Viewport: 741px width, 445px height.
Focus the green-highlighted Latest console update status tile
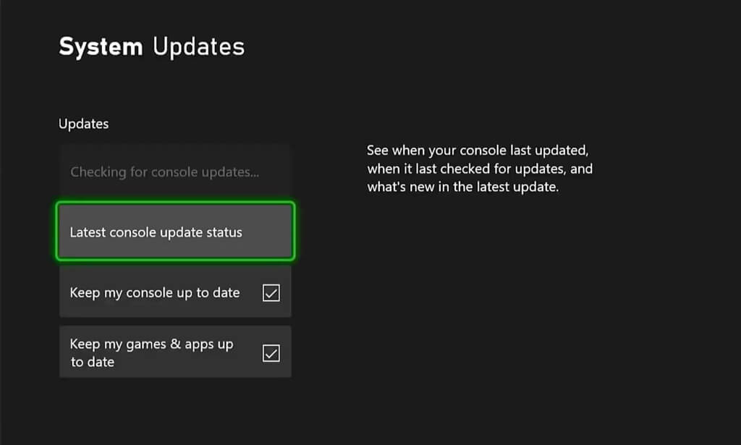point(175,232)
